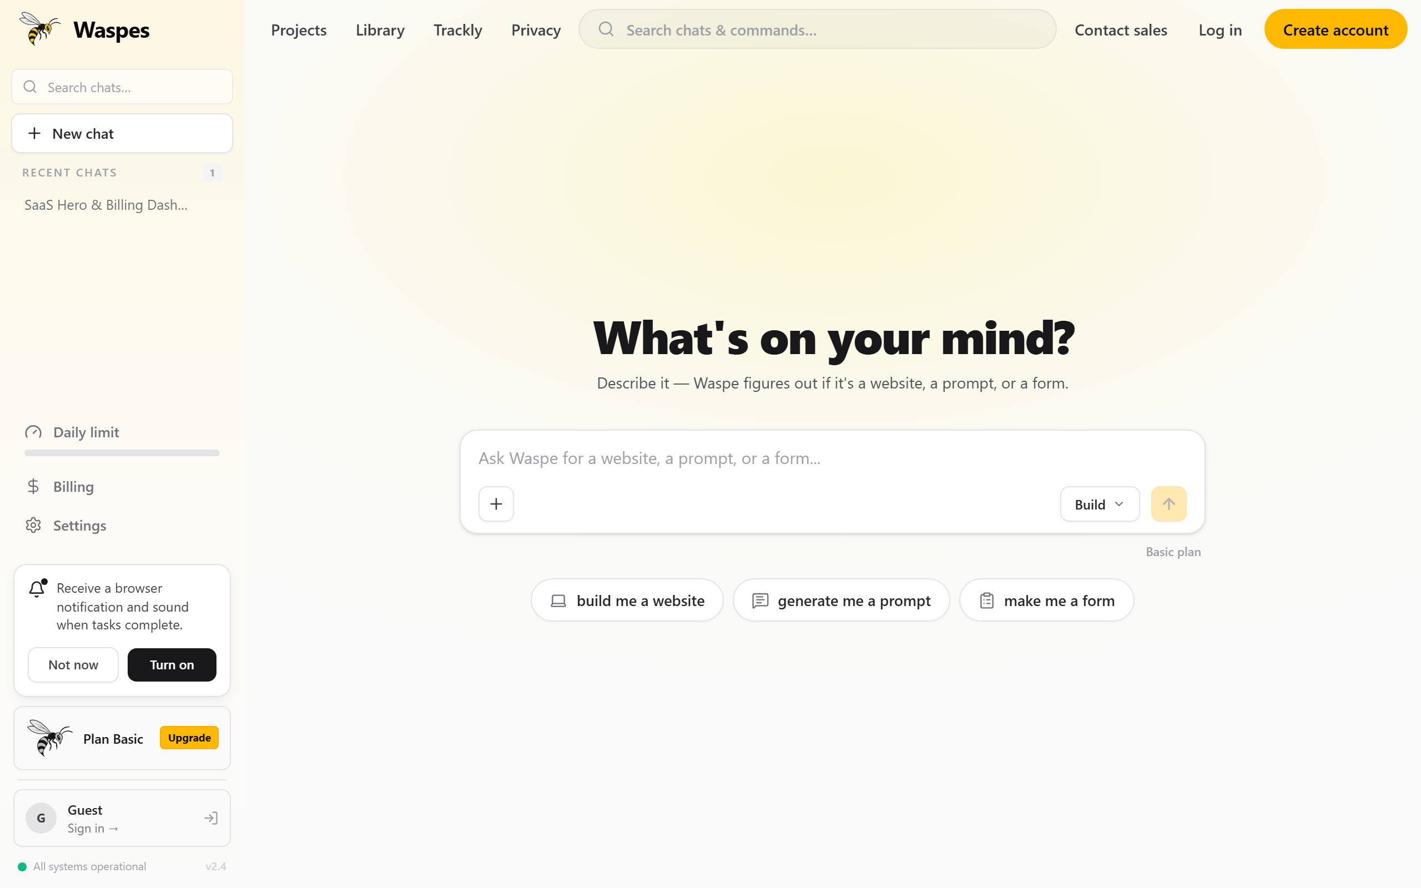1421x888 pixels.
Task: Open the Privacy menu item
Action: click(536, 30)
